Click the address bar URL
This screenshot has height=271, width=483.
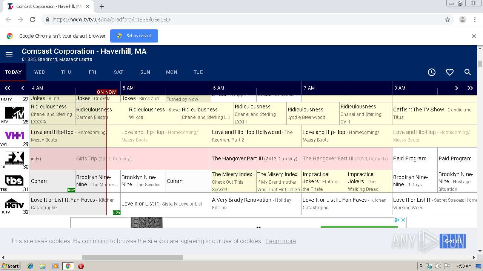[111, 20]
